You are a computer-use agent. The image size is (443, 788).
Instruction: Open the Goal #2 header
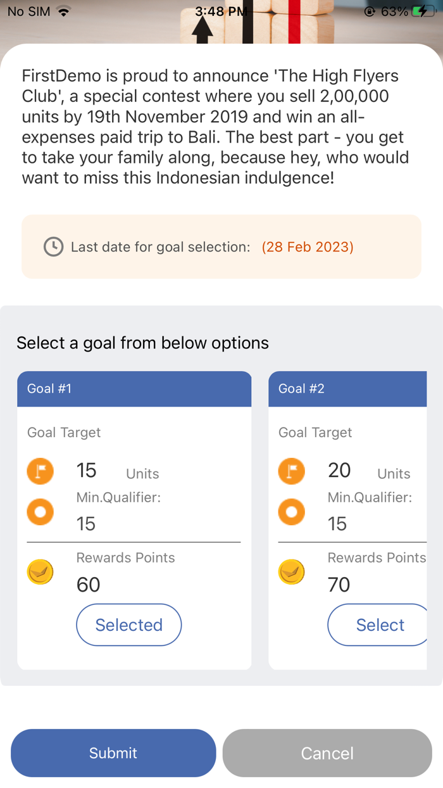pyautogui.click(x=347, y=389)
